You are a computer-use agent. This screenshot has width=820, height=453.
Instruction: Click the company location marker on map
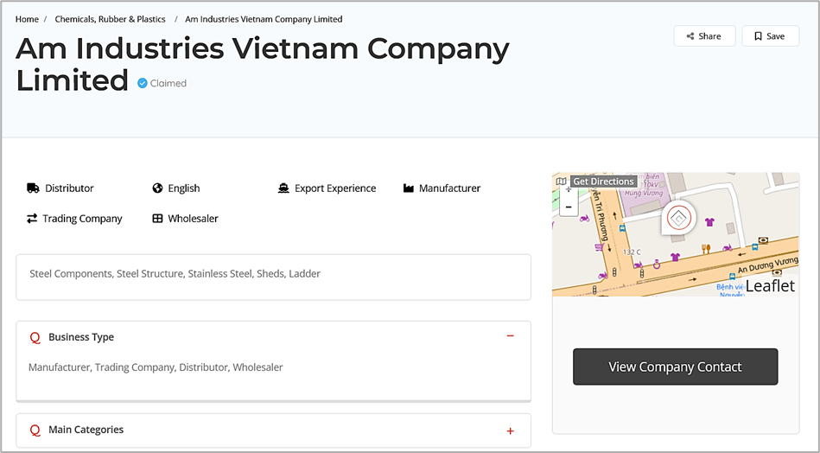click(x=679, y=218)
